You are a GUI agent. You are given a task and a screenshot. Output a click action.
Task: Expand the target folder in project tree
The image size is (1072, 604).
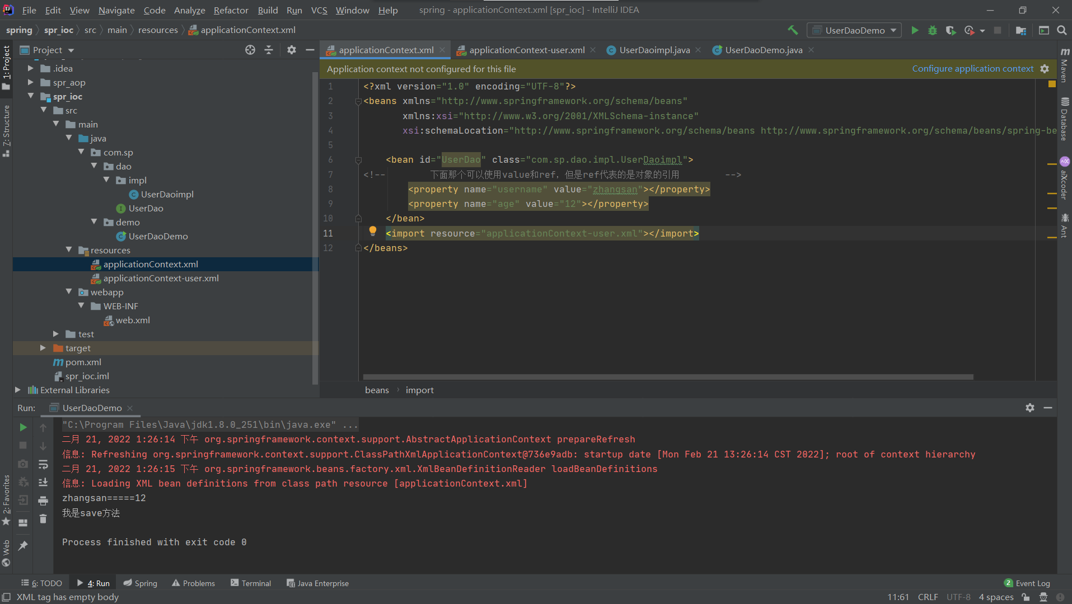pyautogui.click(x=43, y=348)
